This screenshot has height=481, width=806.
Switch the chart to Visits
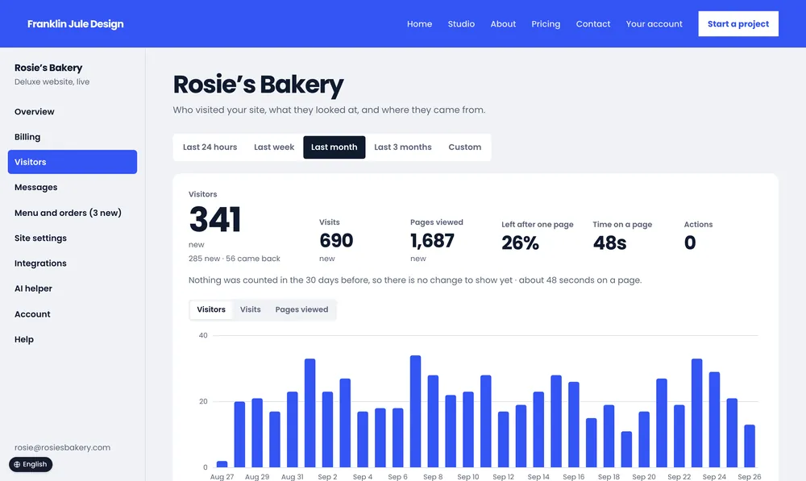pyautogui.click(x=251, y=309)
